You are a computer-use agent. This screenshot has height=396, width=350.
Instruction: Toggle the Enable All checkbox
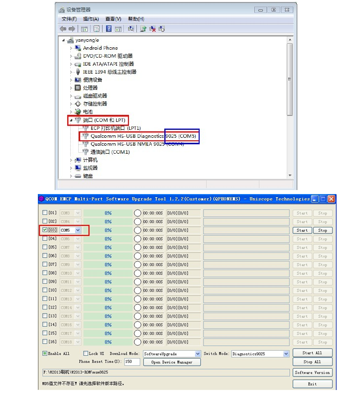45,354
